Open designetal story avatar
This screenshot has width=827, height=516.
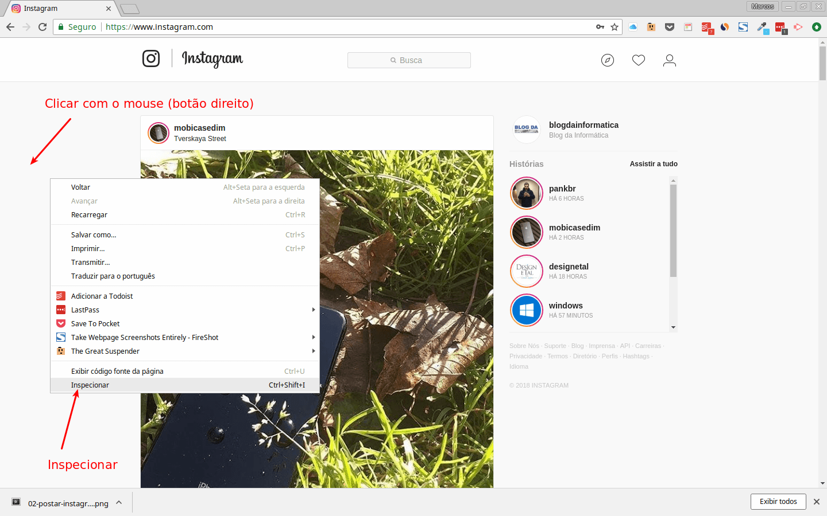[x=527, y=271]
